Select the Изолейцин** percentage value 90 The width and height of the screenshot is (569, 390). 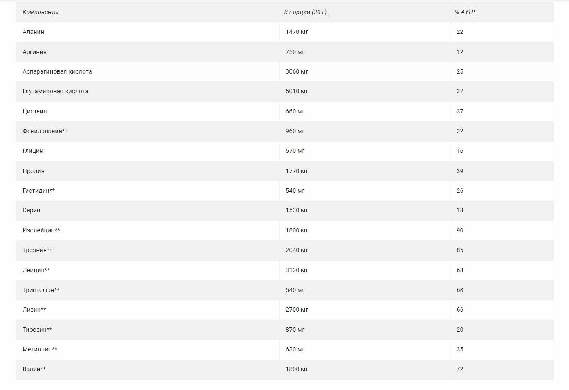[x=460, y=230]
